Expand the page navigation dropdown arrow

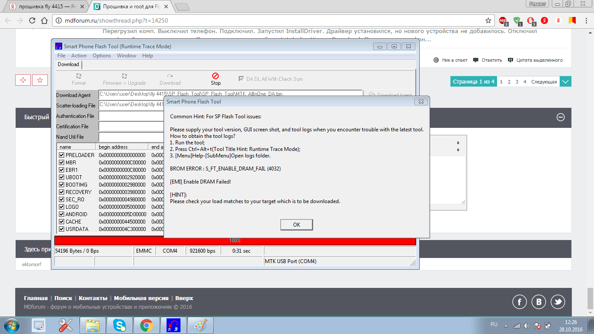pos(565,81)
